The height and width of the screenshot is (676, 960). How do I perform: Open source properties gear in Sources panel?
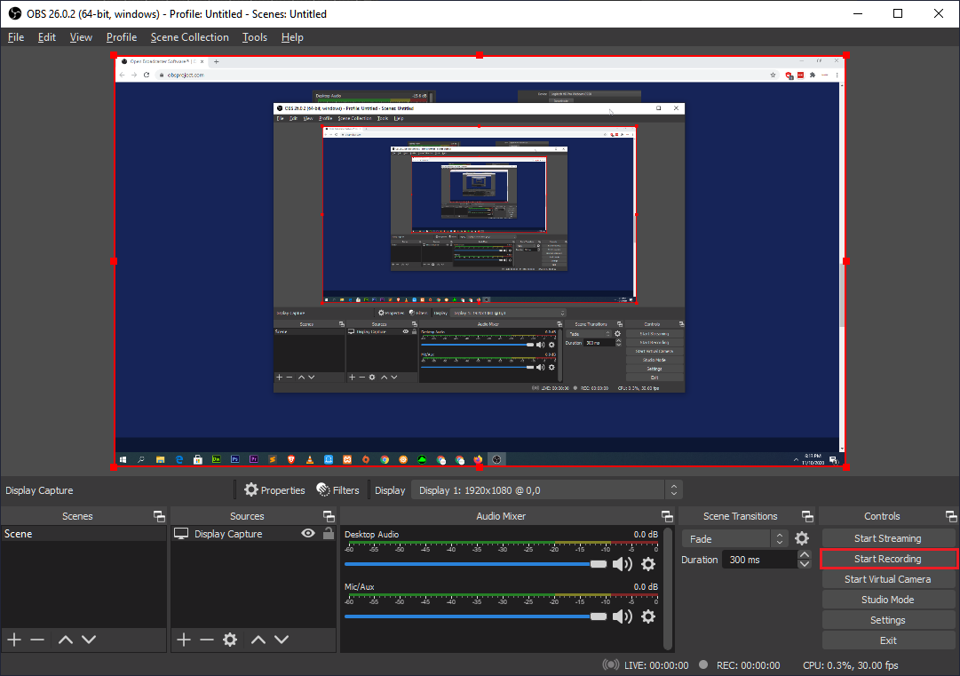[x=230, y=640]
